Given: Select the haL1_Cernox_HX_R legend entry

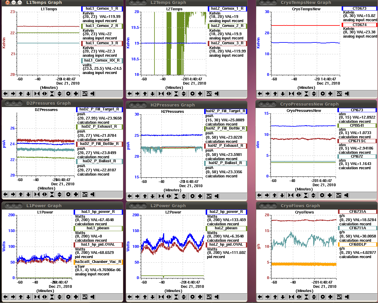Looking at the screenshot, I should point(102,60).
